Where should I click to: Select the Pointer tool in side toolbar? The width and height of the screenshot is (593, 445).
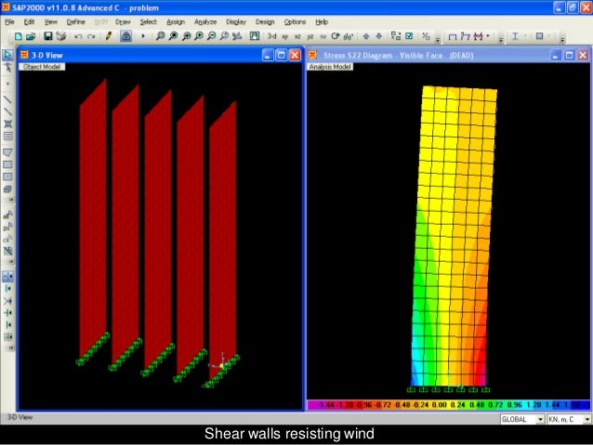tap(7, 55)
